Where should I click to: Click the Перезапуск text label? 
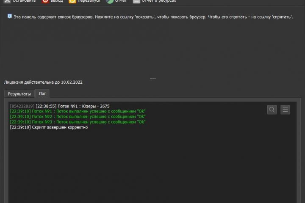click(x=89, y=1)
